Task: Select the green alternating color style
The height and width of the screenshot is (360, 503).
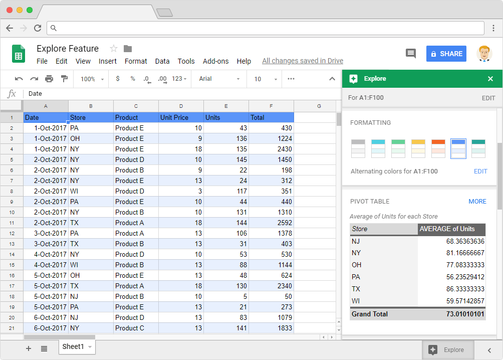Action: [398, 148]
